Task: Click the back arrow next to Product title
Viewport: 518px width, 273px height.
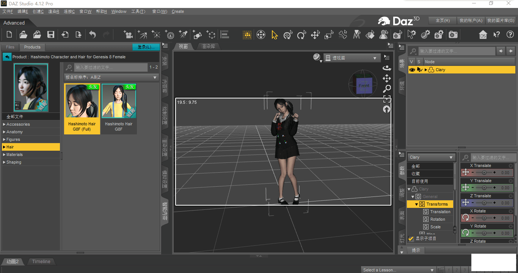Action: (x=7, y=57)
